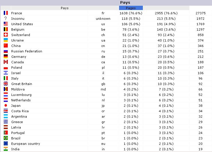Image resolution: width=212 pixels, height=152 pixels.
Task: Click the Russian Federation country name
Action: point(26,51)
